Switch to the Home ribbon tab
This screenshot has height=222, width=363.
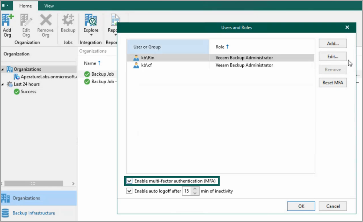tap(25, 6)
